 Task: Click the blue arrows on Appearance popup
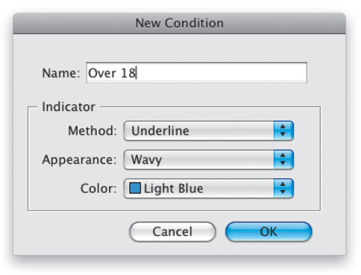[x=284, y=160]
